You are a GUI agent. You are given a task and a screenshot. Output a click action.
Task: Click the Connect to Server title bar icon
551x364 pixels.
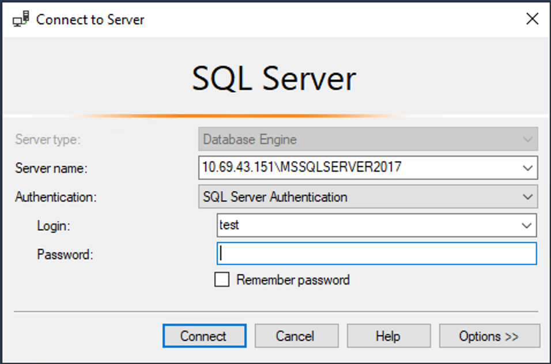pos(21,20)
